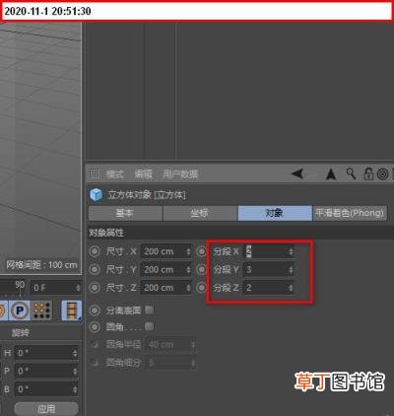Click stepper arrows of 0 F frame field

point(78,288)
